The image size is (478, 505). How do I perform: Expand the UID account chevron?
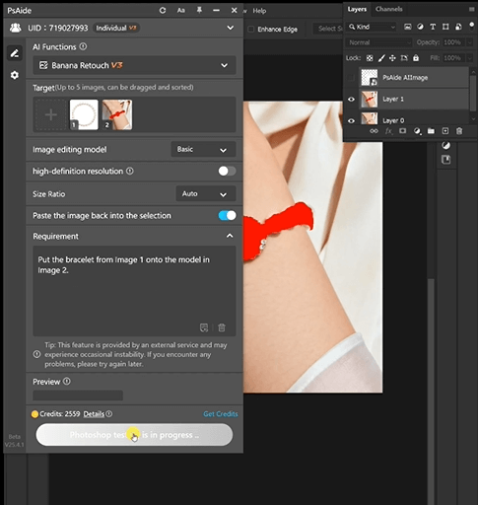pos(231,28)
